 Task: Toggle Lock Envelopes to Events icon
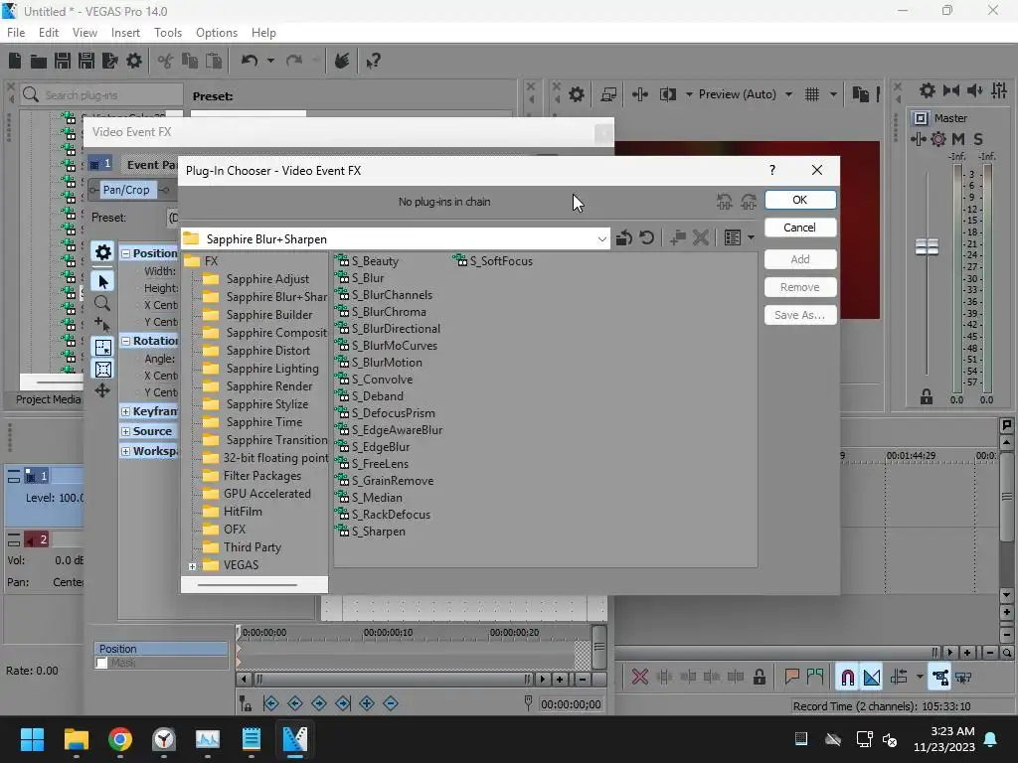point(939,678)
